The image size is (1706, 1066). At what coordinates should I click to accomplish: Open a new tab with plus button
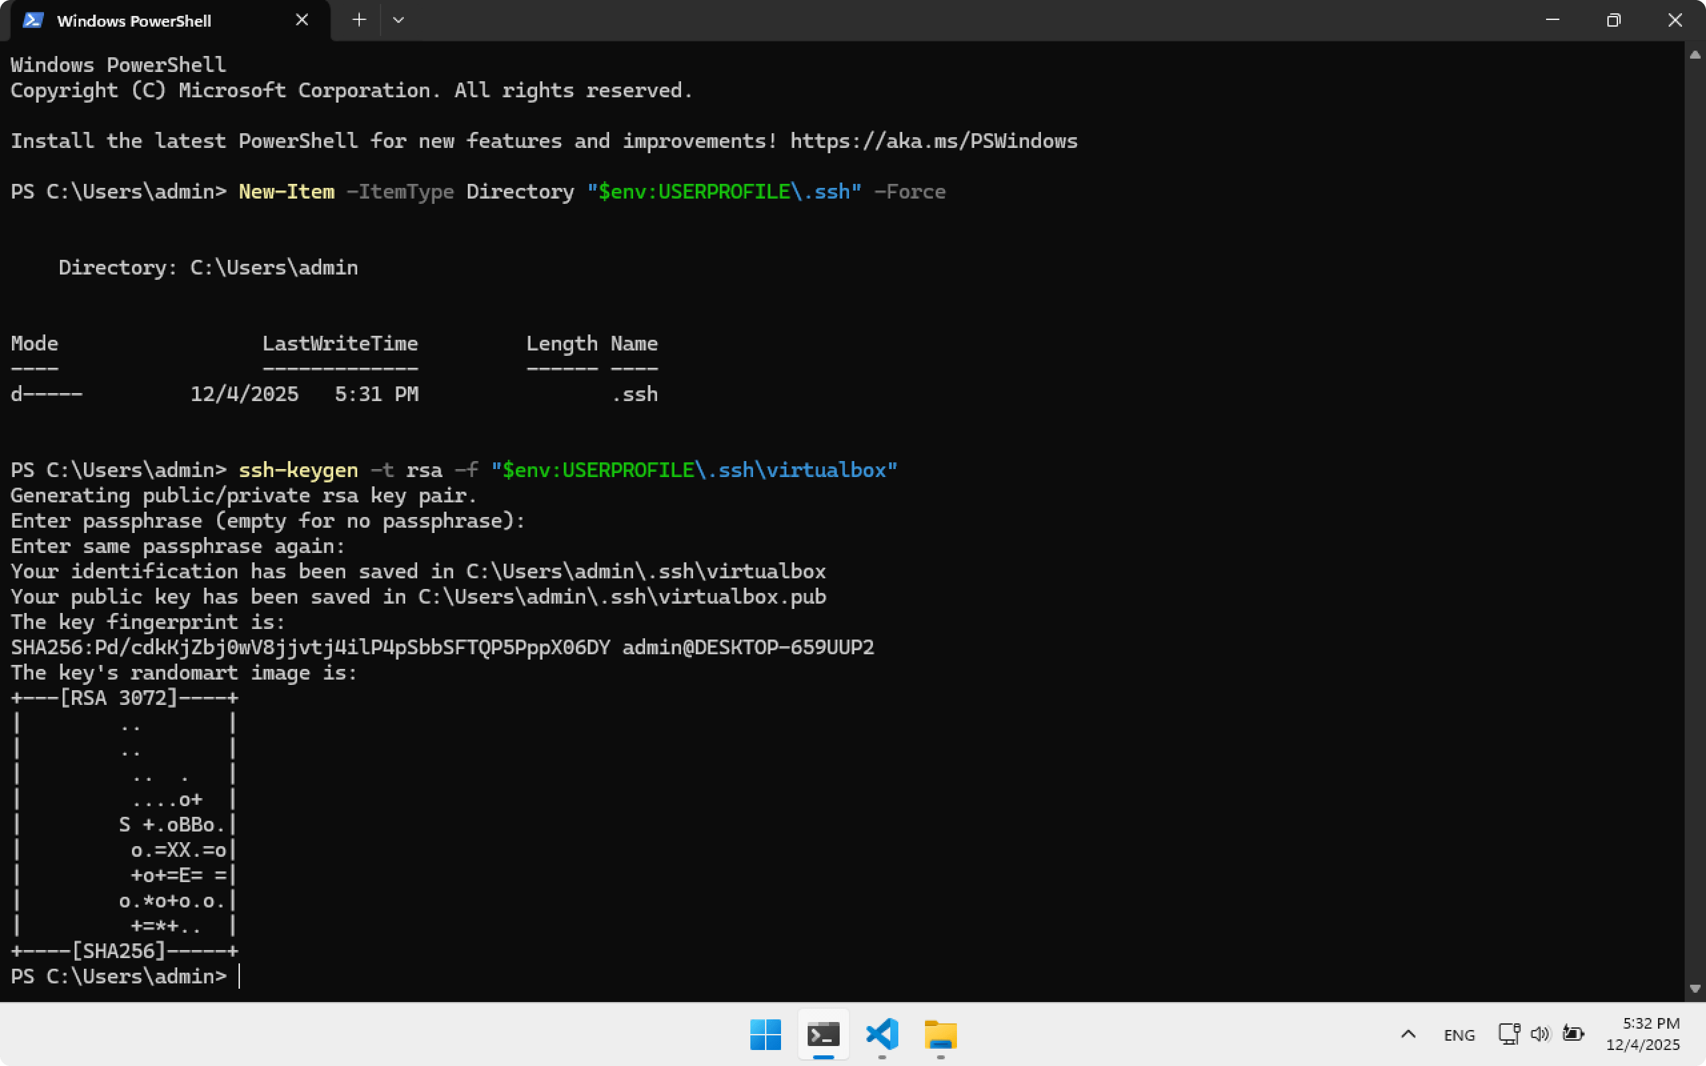359,20
